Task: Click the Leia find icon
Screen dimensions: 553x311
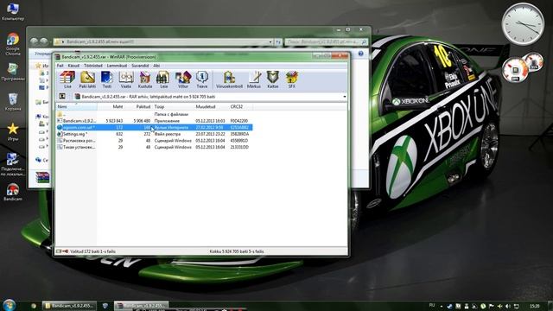Action: coord(163,79)
